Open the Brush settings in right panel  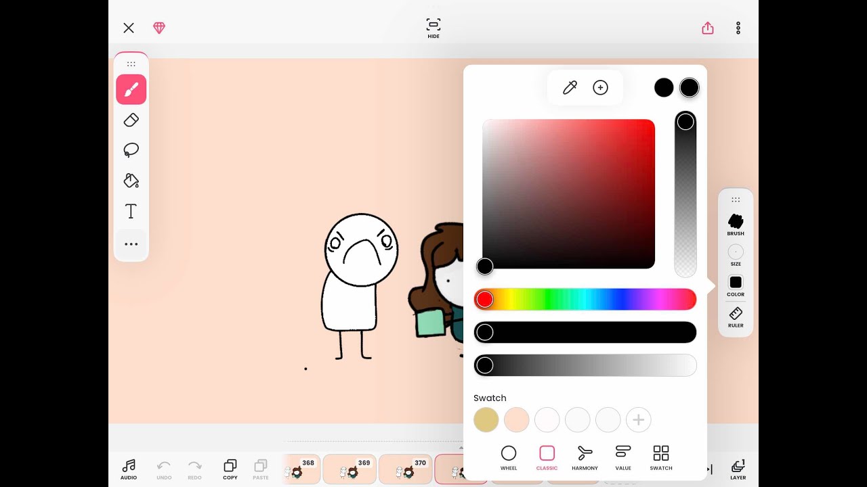[x=736, y=225]
